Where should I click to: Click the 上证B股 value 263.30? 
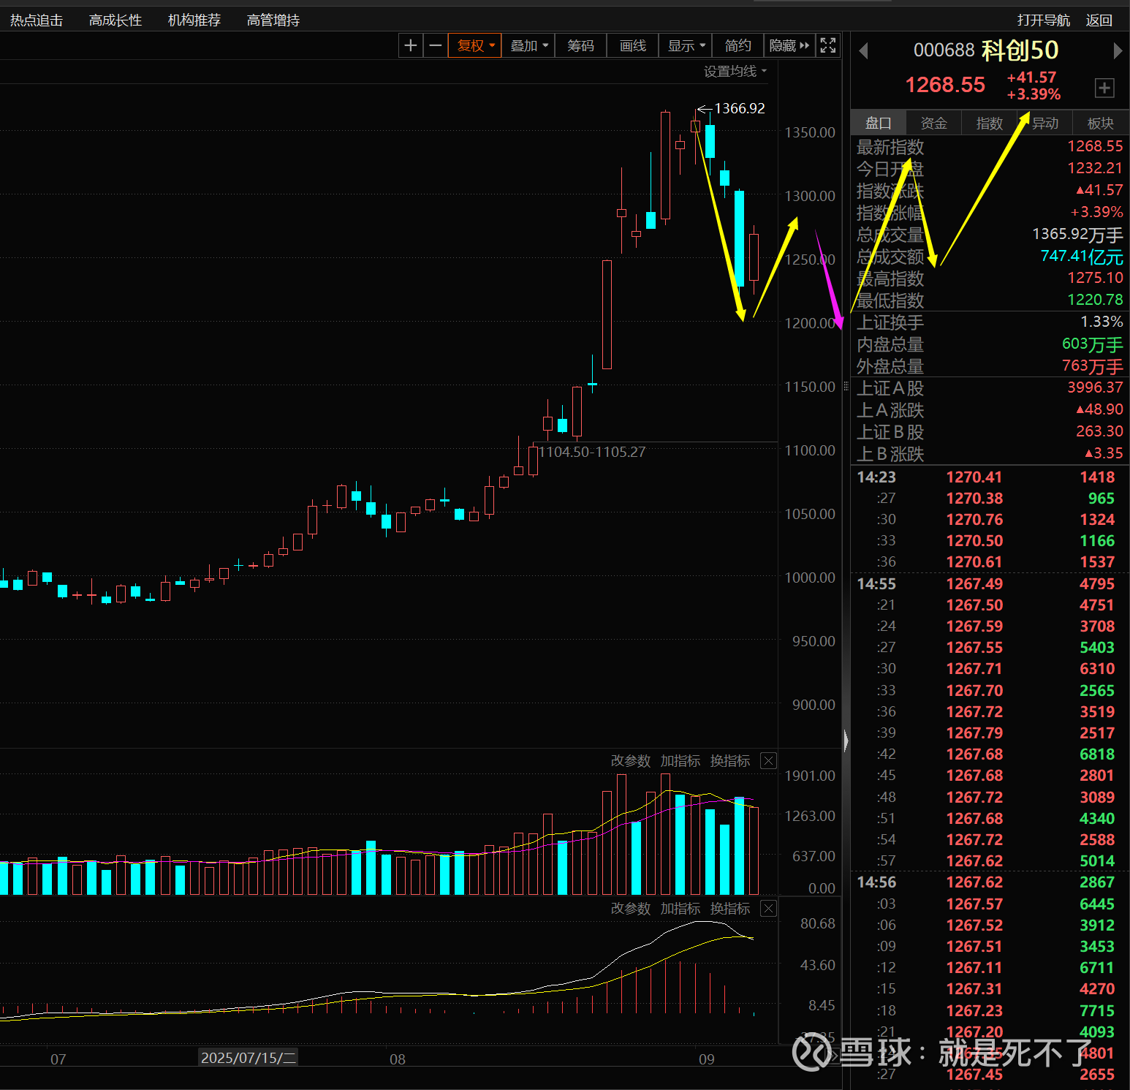1099,431
